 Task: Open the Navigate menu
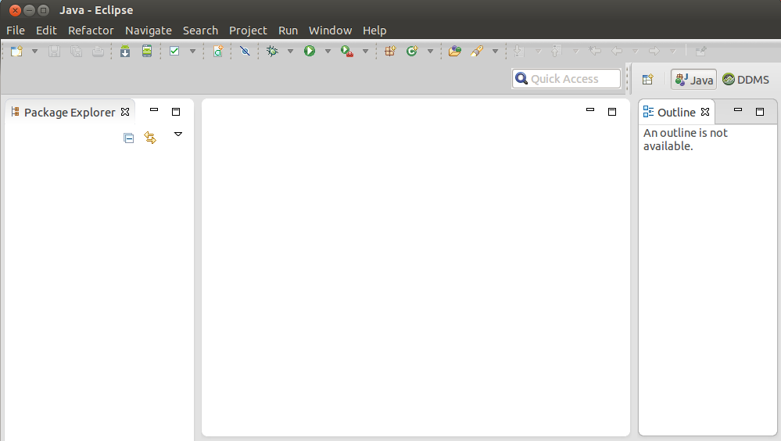click(x=149, y=30)
